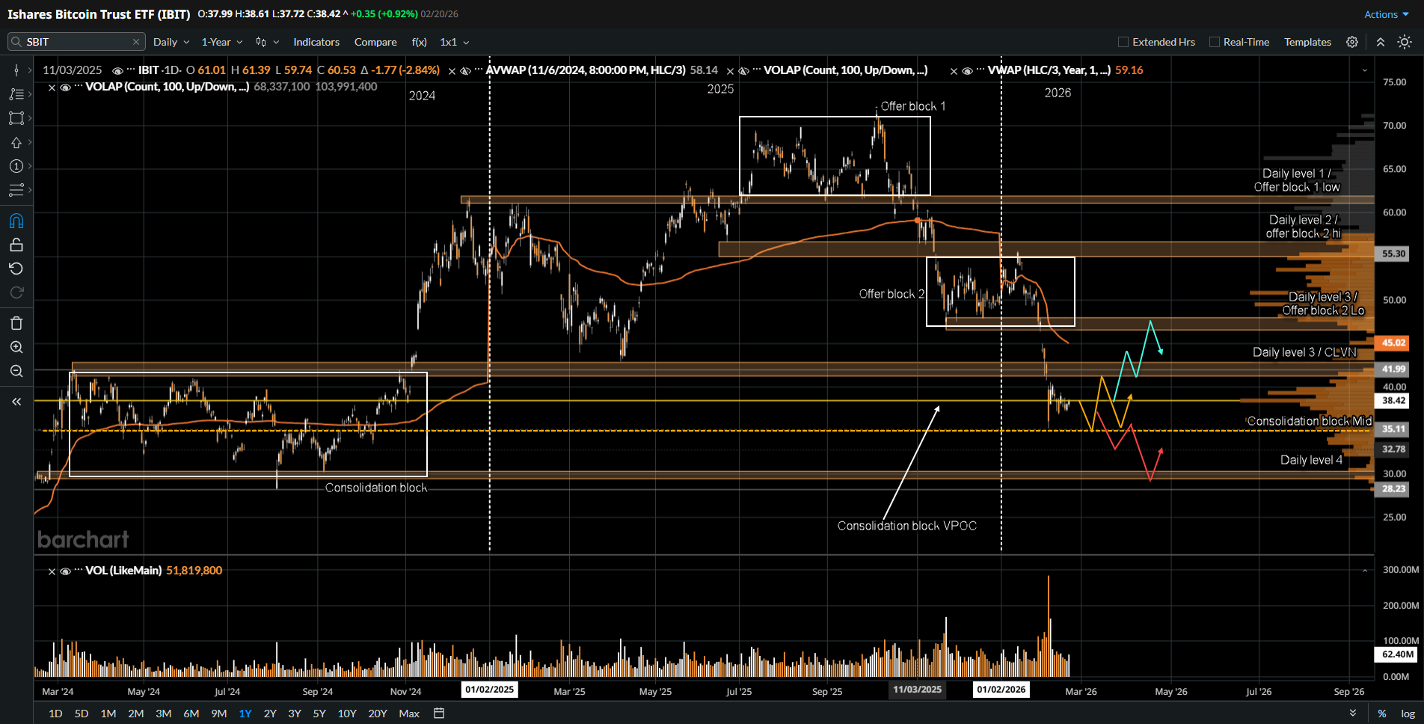Open the Fibonacci and trend tools
Viewport: 1424px width, 724px height.
pyautogui.click(x=16, y=94)
